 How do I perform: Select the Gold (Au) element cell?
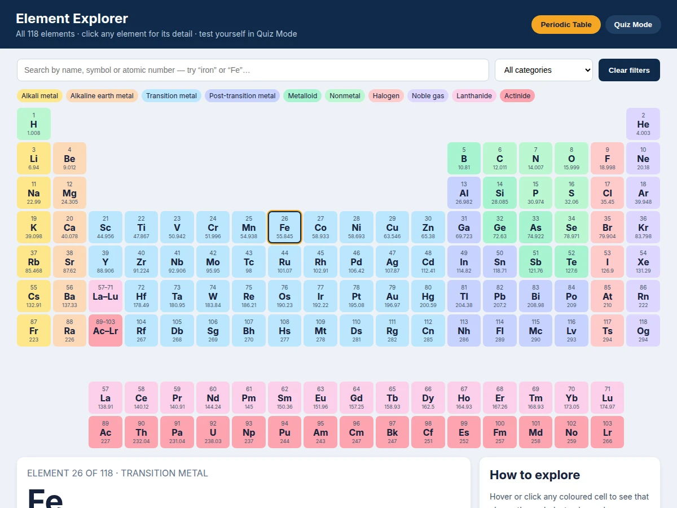(x=392, y=296)
